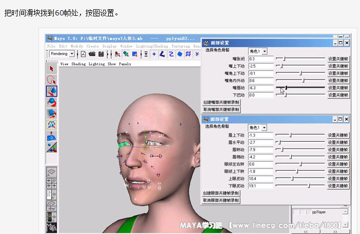Click 设置关键帧 for 下眼皮动
The image size is (360, 234).
point(338,186)
